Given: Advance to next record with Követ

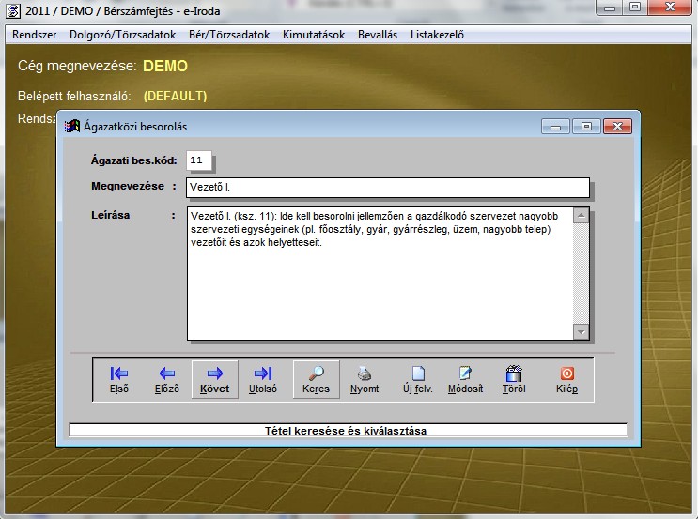Looking at the screenshot, I should click(x=214, y=379).
